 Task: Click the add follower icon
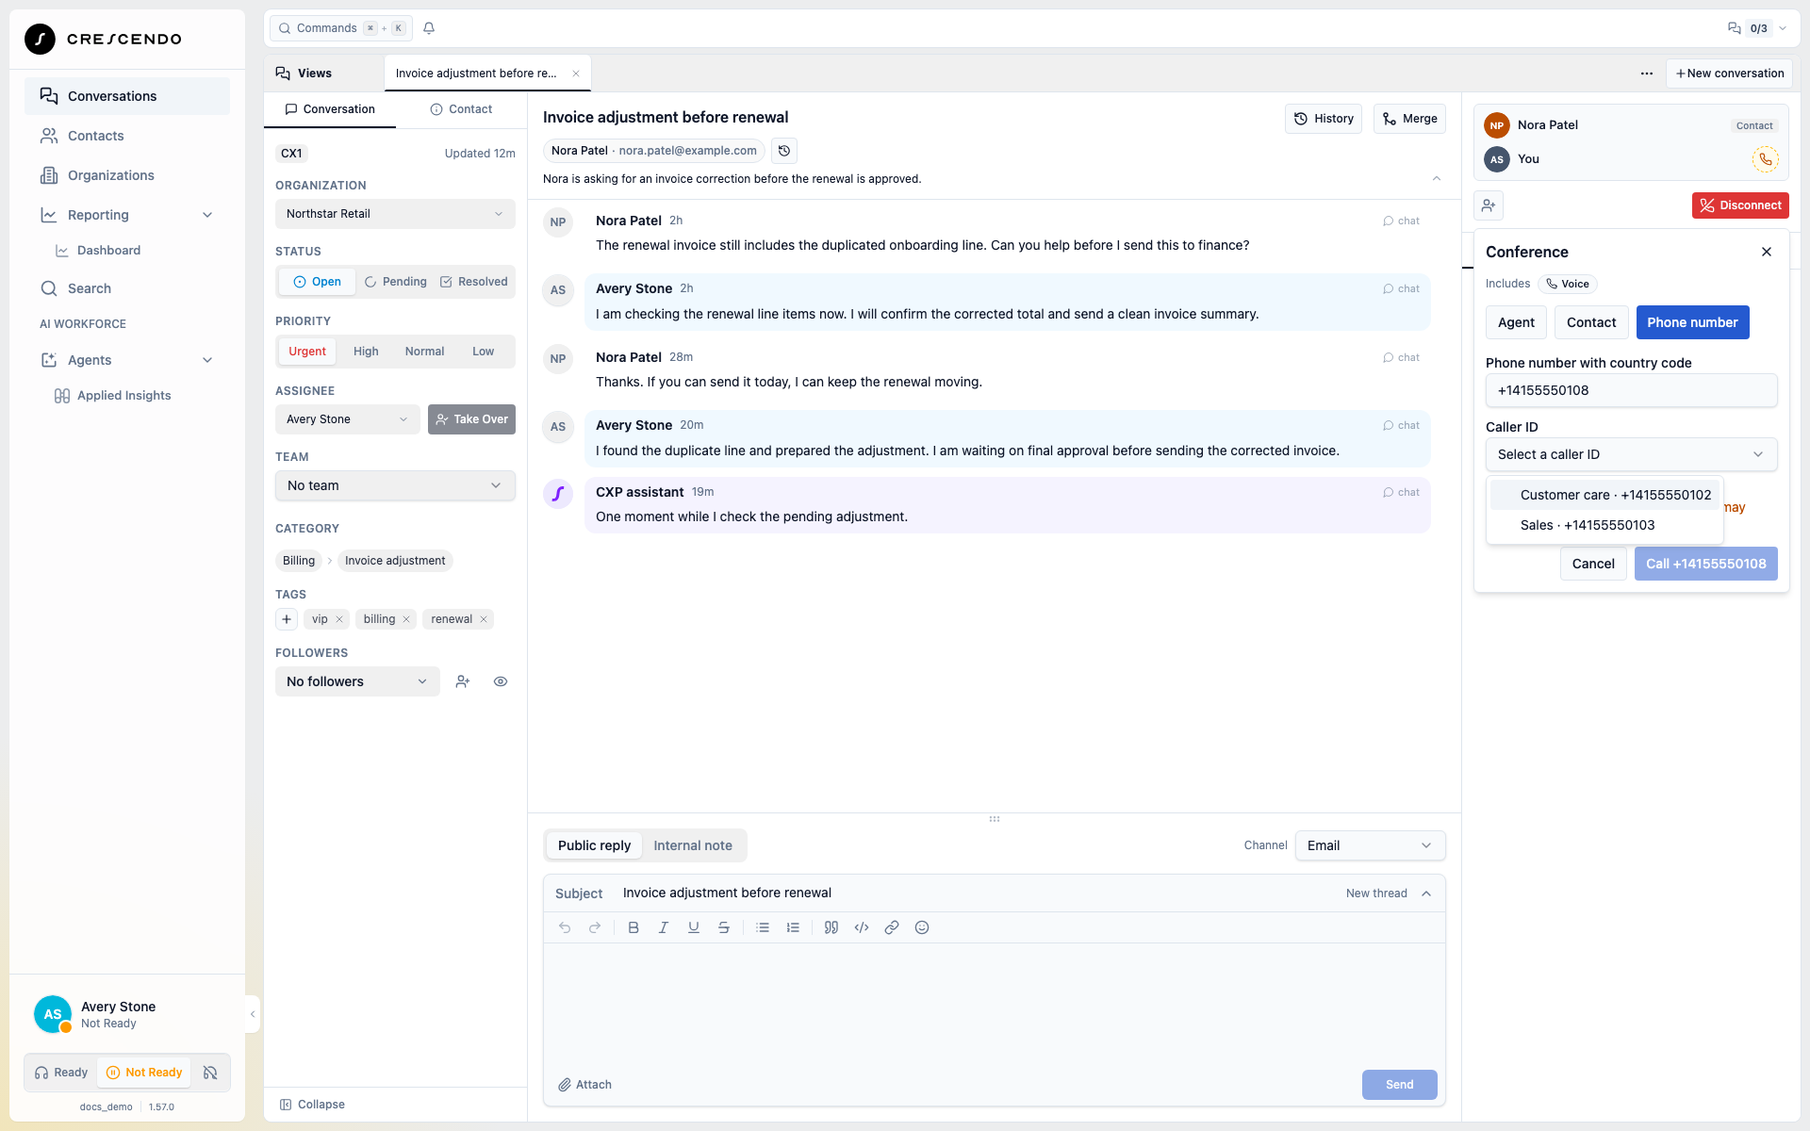pyautogui.click(x=463, y=681)
